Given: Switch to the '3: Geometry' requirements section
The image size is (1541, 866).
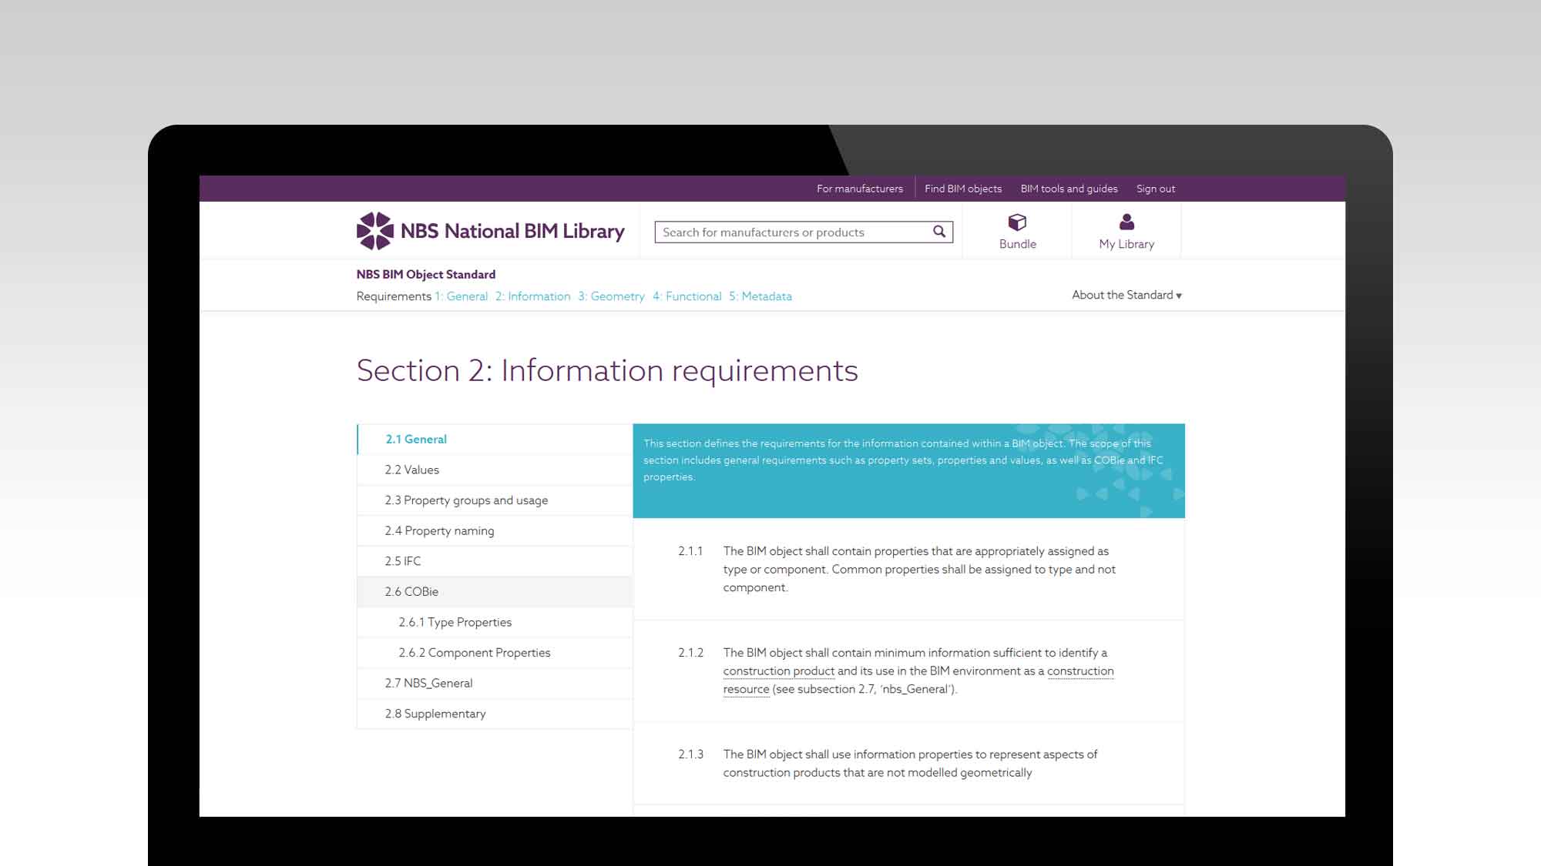Looking at the screenshot, I should [612, 296].
